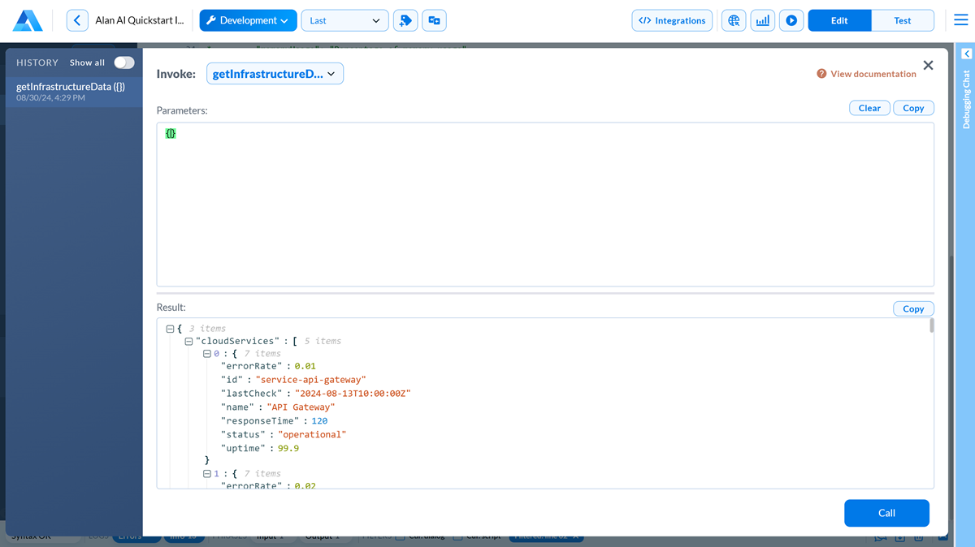Open the Development environment dropdown
The height and width of the screenshot is (547, 975).
click(247, 21)
